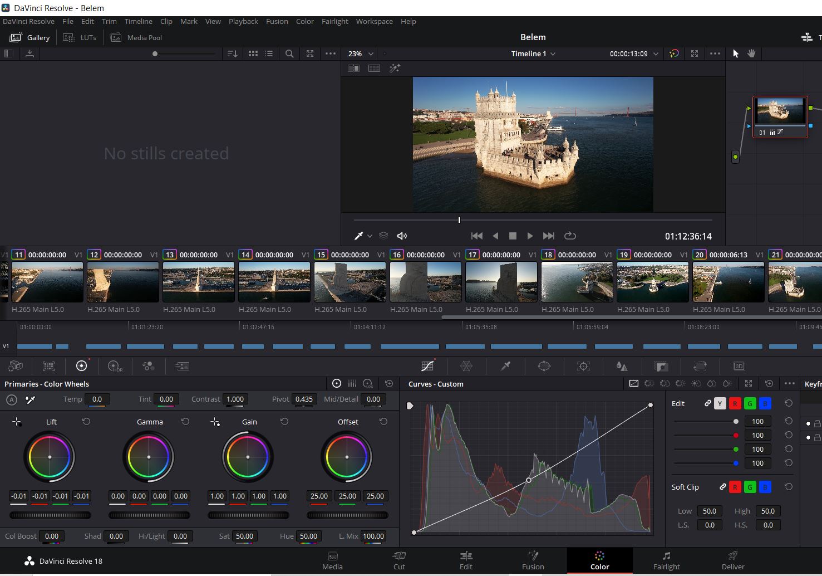
Task: Open the 23% zoom level dropdown
Action: [360, 53]
